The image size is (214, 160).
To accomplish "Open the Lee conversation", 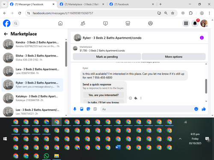I will tap(33, 112).
